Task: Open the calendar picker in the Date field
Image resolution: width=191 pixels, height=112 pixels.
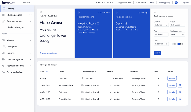Action: tap(166, 44)
